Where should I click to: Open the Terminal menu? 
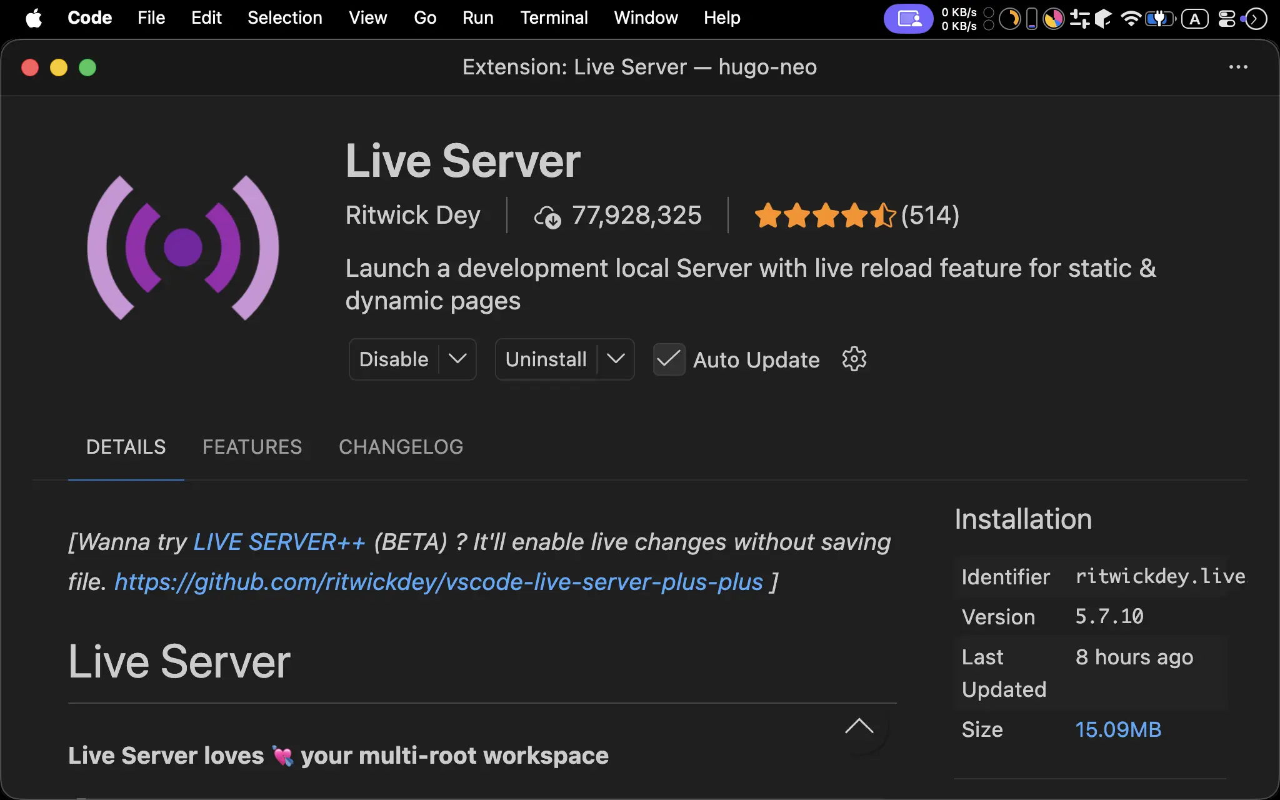coord(554,18)
